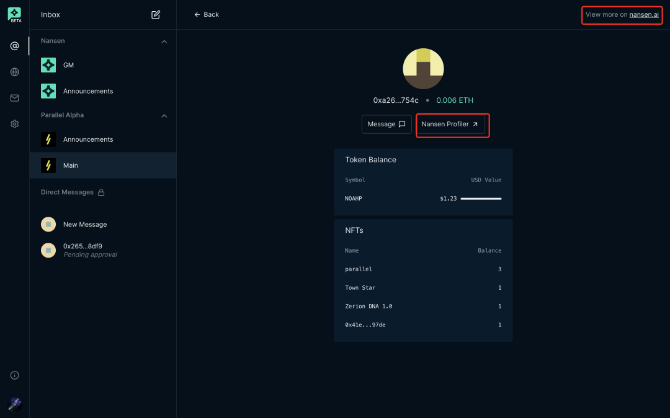Open Parallel Alpha Announcements channel
Viewport: 670px width, 418px height.
click(x=103, y=139)
